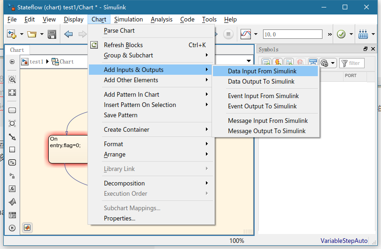
Task: Select the Box tool in palette
Action: (x=12, y=149)
